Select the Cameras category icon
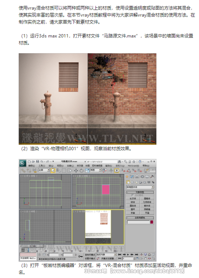199x278 pixels. click(x=141, y=182)
